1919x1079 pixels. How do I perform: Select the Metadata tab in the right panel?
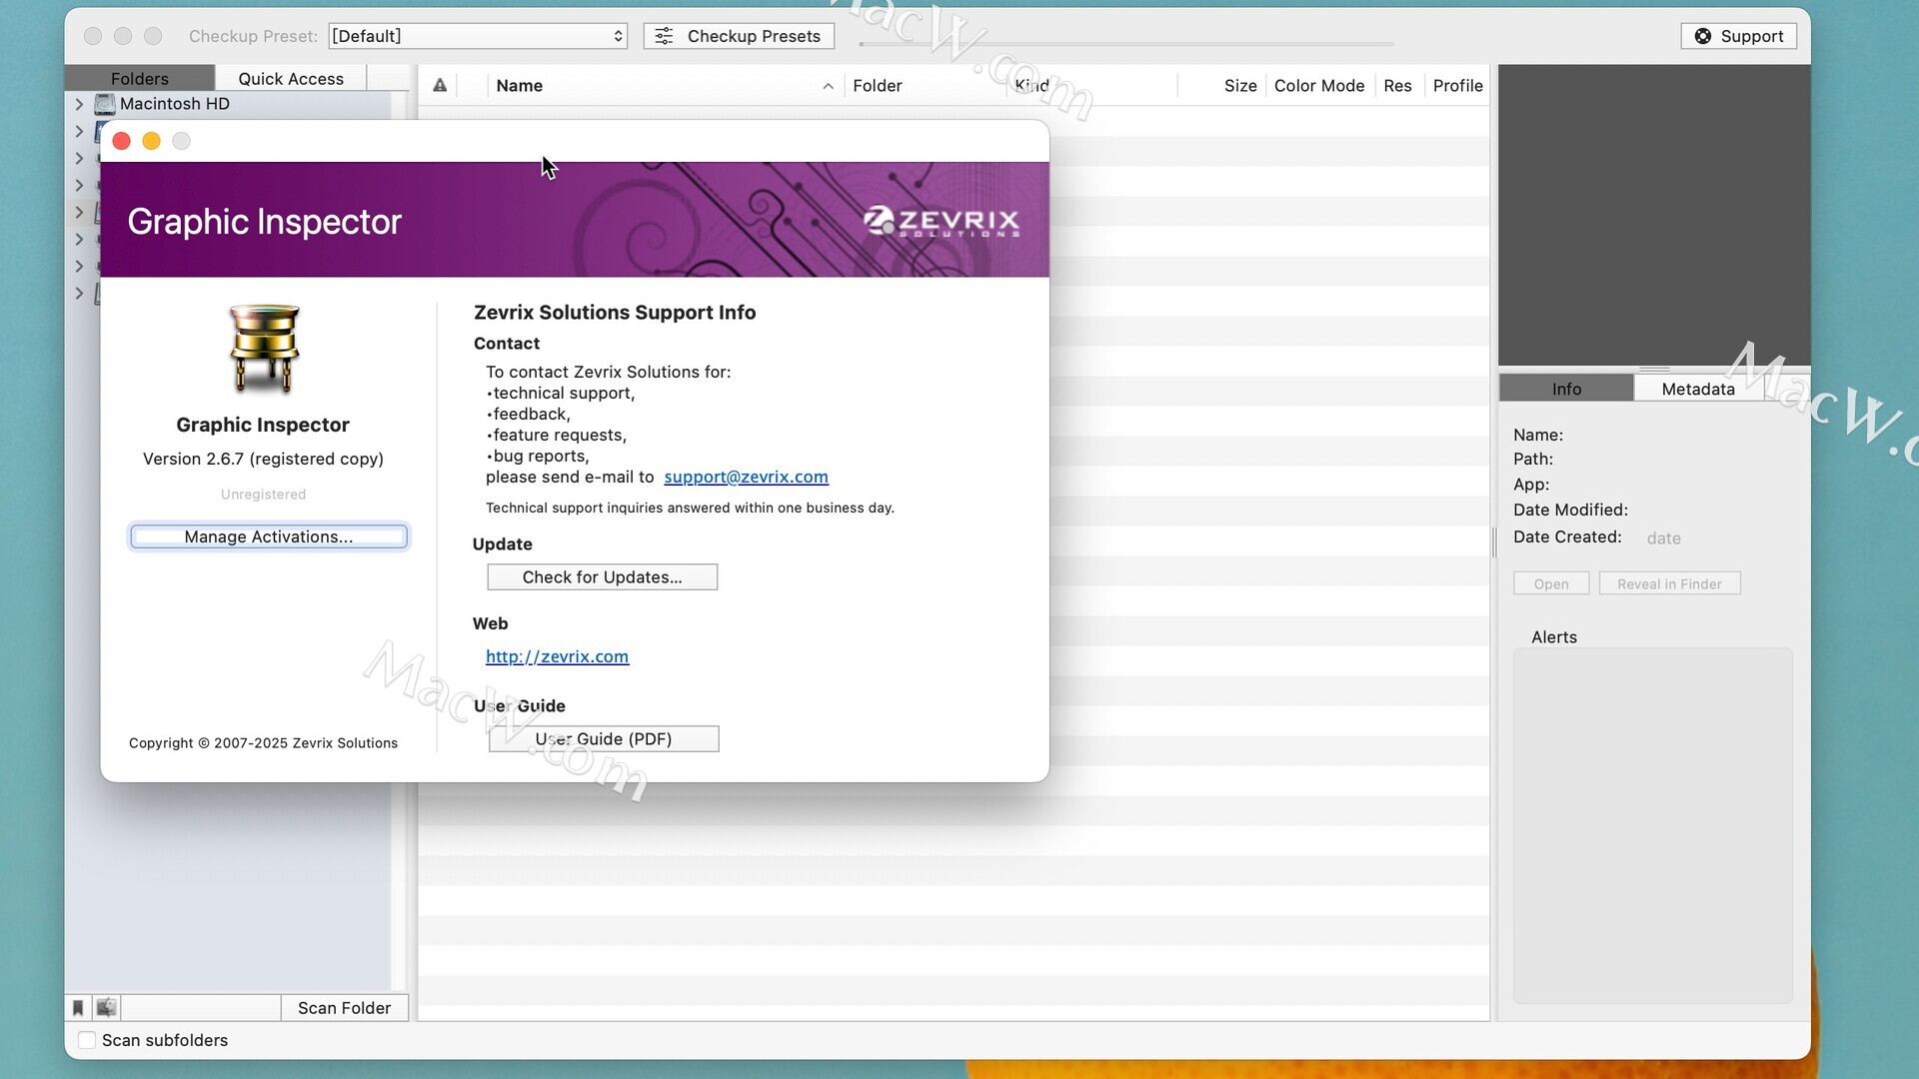click(x=1698, y=389)
